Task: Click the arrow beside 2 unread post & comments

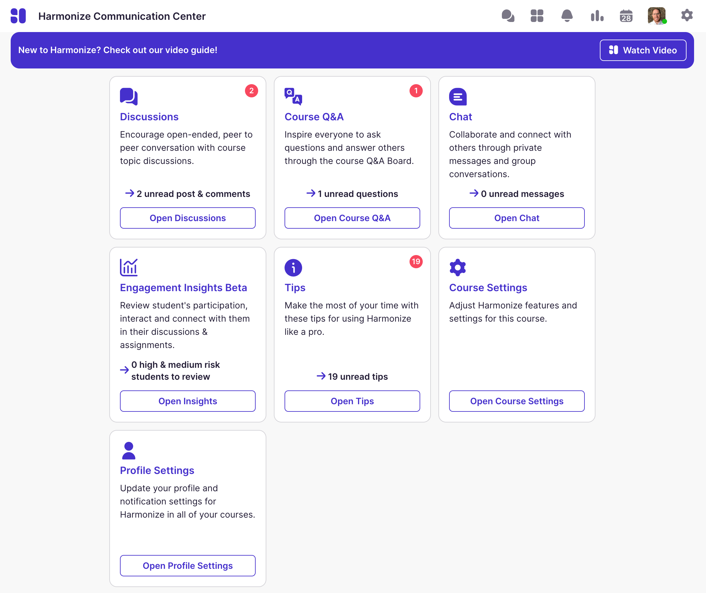Action: (129, 193)
